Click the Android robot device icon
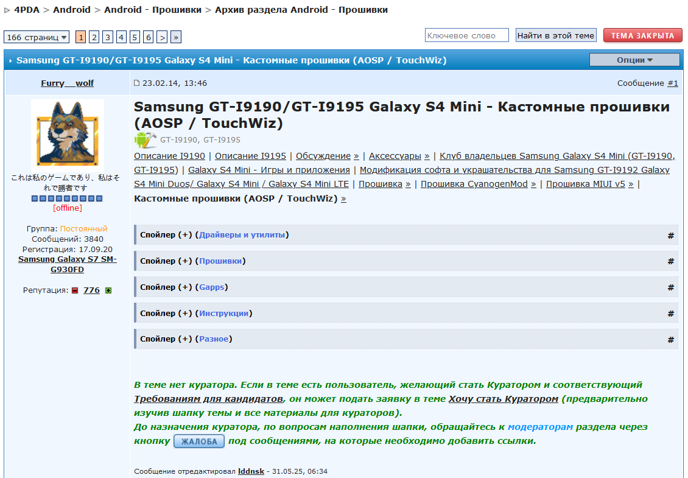Viewport: 688px width, 478px height. pyautogui.click(x=145, y=140)
